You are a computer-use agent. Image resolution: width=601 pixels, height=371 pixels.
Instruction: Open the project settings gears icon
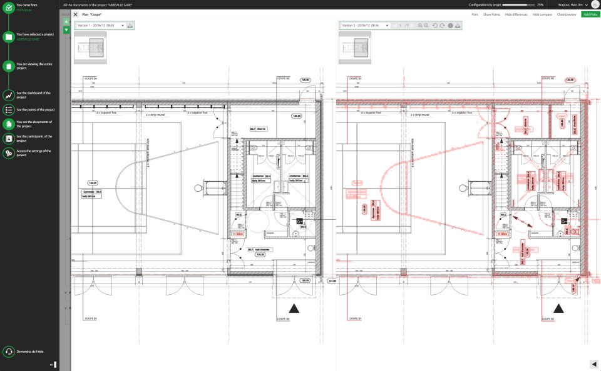9,153
